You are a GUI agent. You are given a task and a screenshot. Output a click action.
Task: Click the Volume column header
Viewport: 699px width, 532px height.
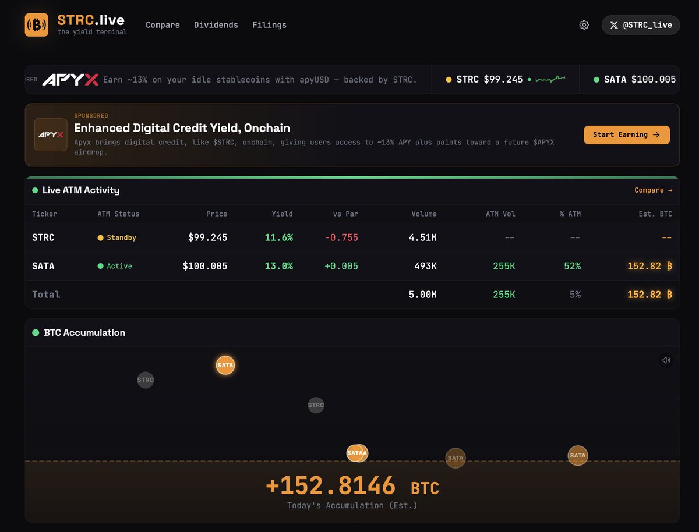click(424, 214)
